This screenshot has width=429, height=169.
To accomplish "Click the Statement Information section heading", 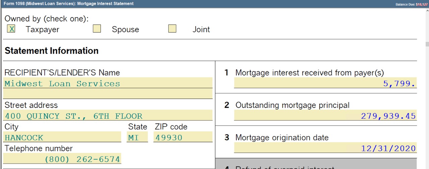I will coord(52,51).
